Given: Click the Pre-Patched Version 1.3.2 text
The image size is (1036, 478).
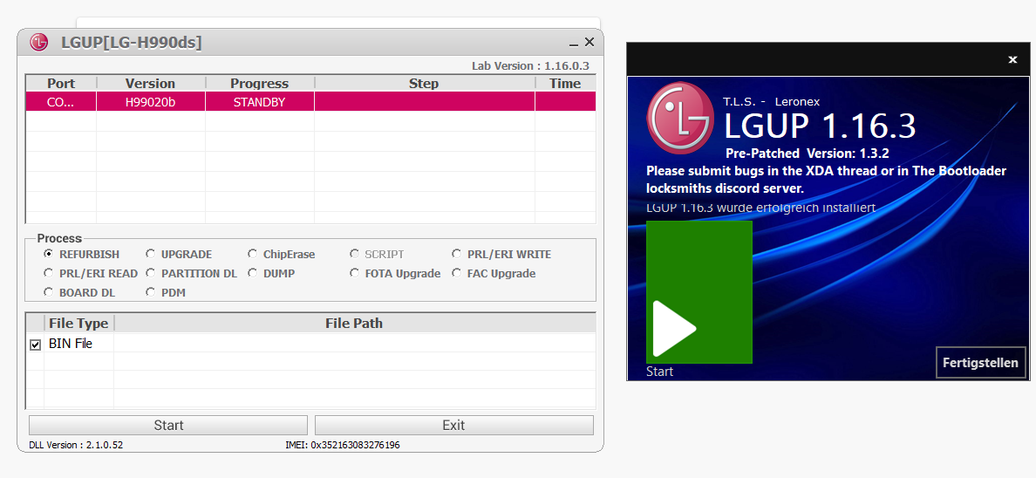Looking at the screenshot, I should pyautogui.click(x=807, y=153).
